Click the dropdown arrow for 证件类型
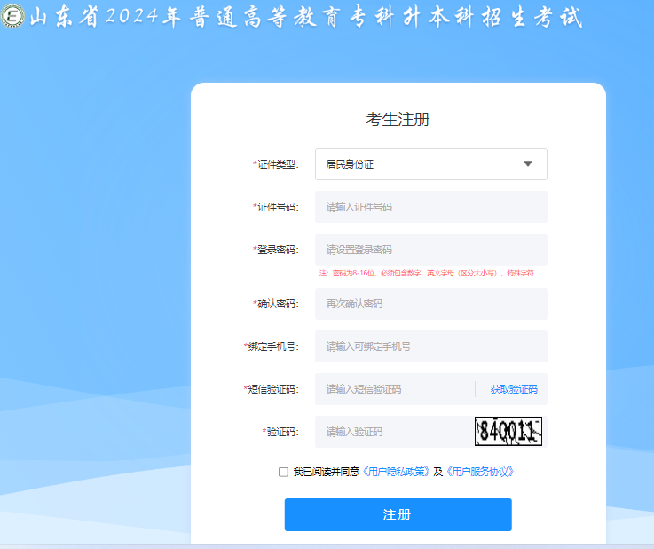The image size is (654, 549). [x=528, y=164]
